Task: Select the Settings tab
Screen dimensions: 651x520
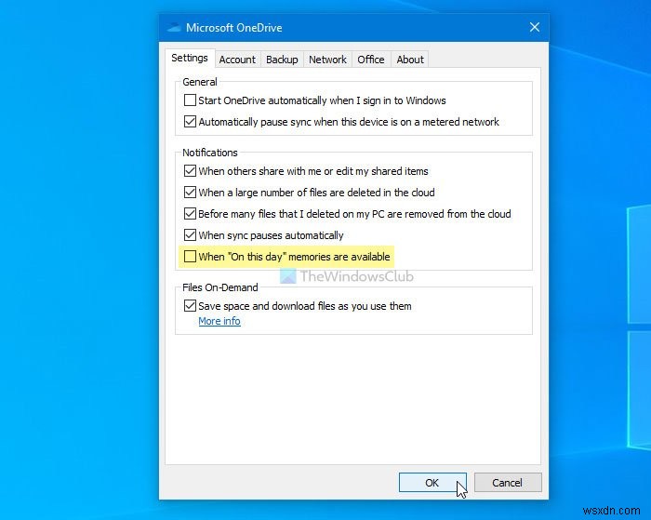Action: 190,58
